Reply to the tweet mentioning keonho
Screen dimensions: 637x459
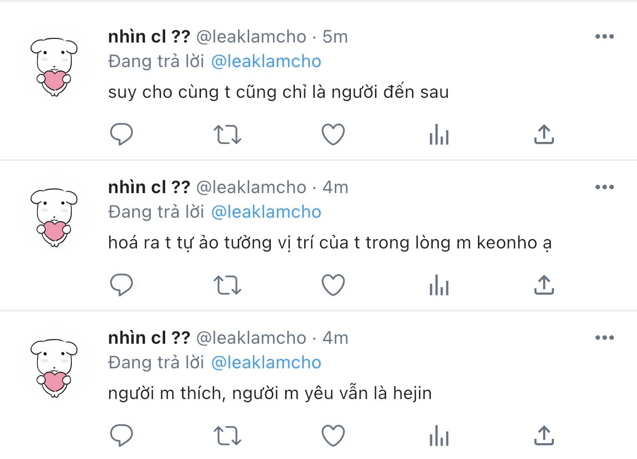122,285
